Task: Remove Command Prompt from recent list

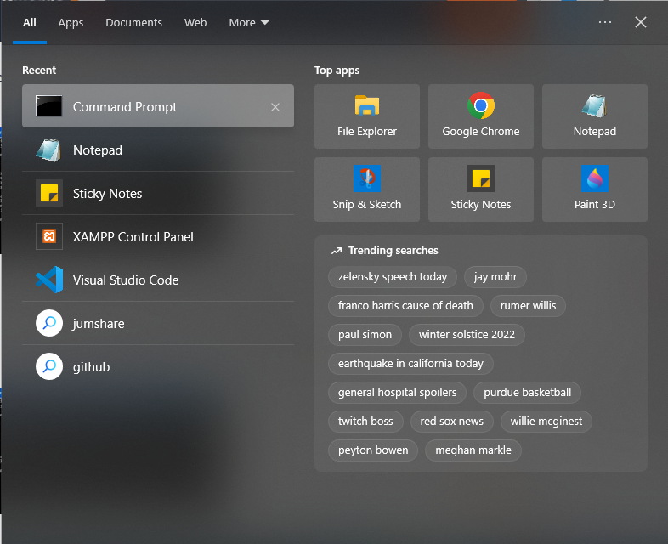Action: click(275, 107)
